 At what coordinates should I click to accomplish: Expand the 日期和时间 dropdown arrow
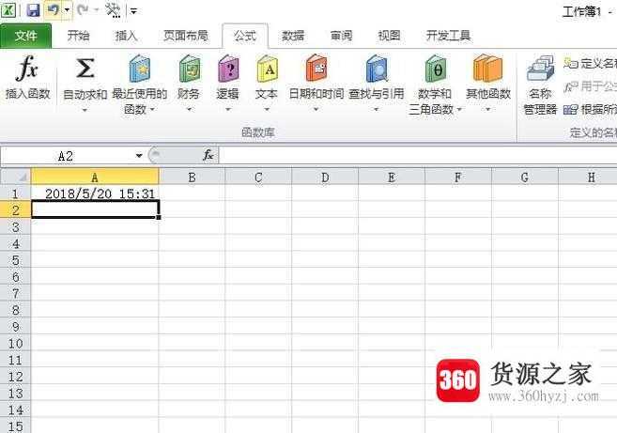tap(316, 110)
